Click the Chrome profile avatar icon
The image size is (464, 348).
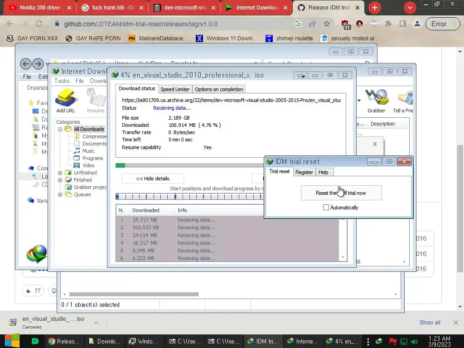(x=417, y=24)
